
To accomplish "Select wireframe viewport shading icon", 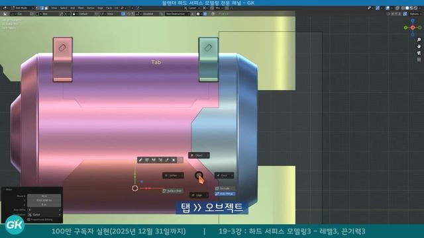I will click(x=403, y=8).
